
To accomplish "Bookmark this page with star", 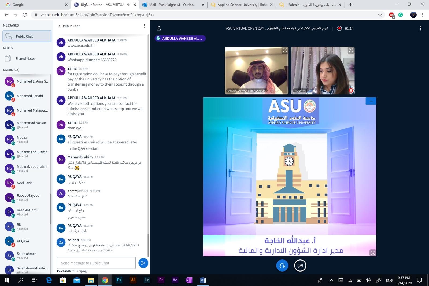I will [380, 15].
